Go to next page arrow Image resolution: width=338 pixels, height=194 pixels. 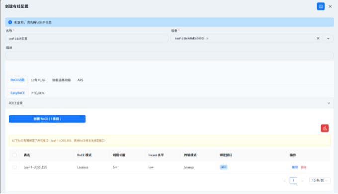point(302,181)
